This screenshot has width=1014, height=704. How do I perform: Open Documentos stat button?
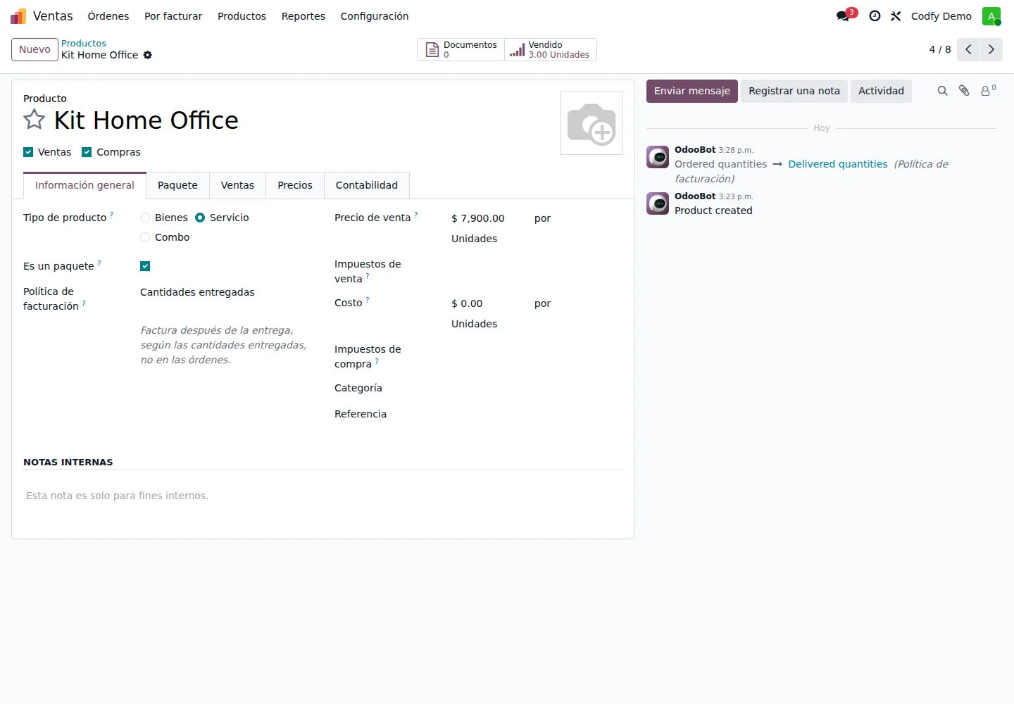pos(461,49)
